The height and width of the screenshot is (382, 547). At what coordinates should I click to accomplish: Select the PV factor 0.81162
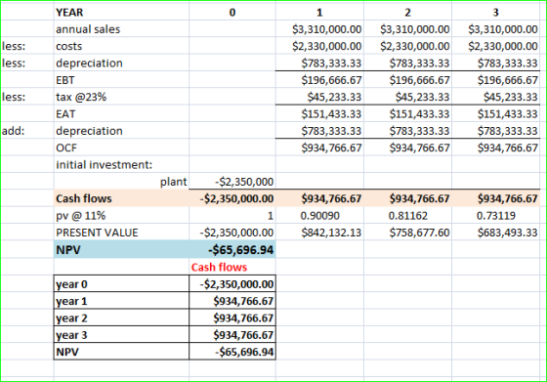click(x=407, y=216)
